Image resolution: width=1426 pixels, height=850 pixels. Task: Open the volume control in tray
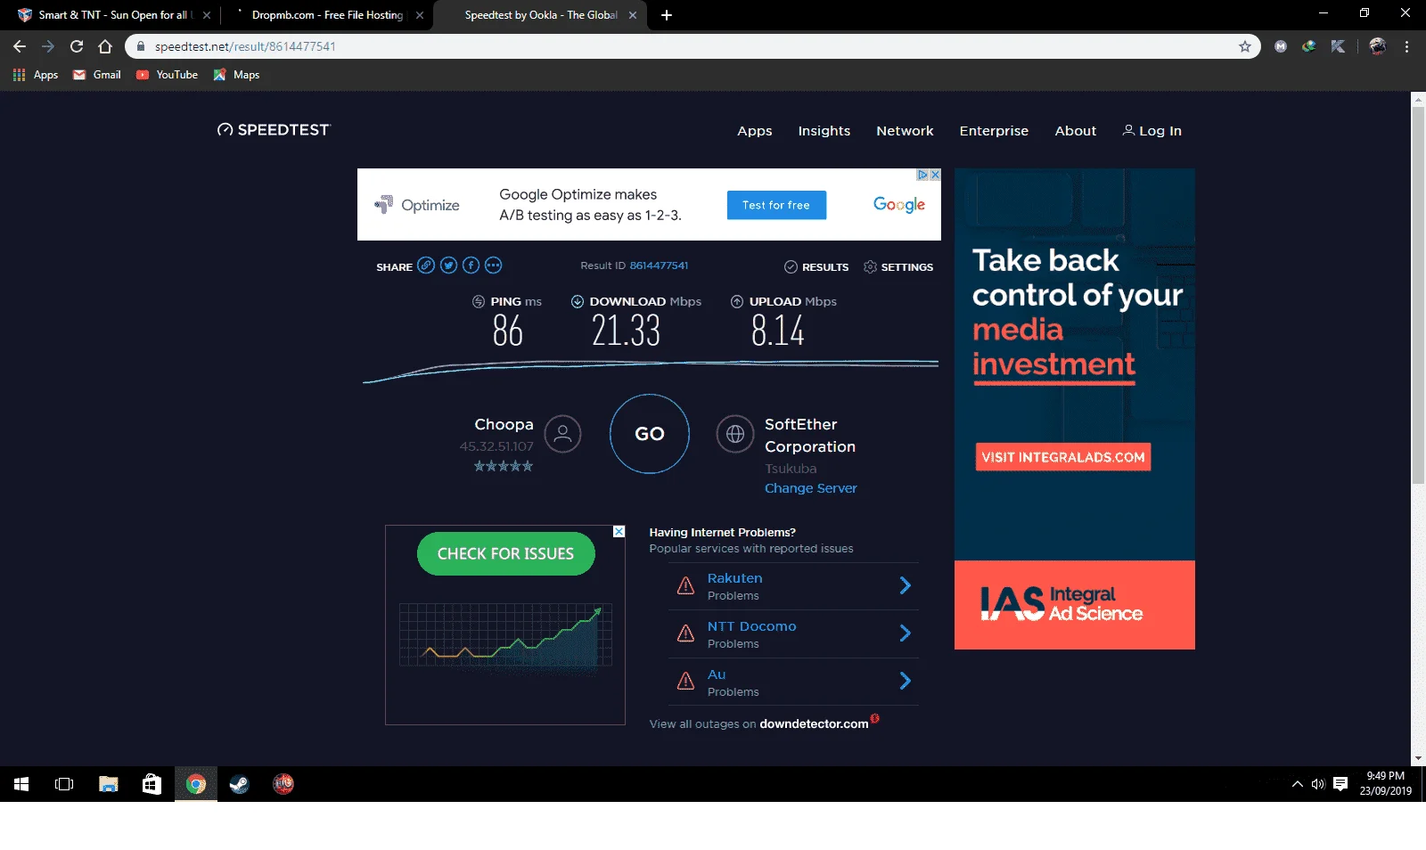pyautogui.click(x=1318, y=784)
